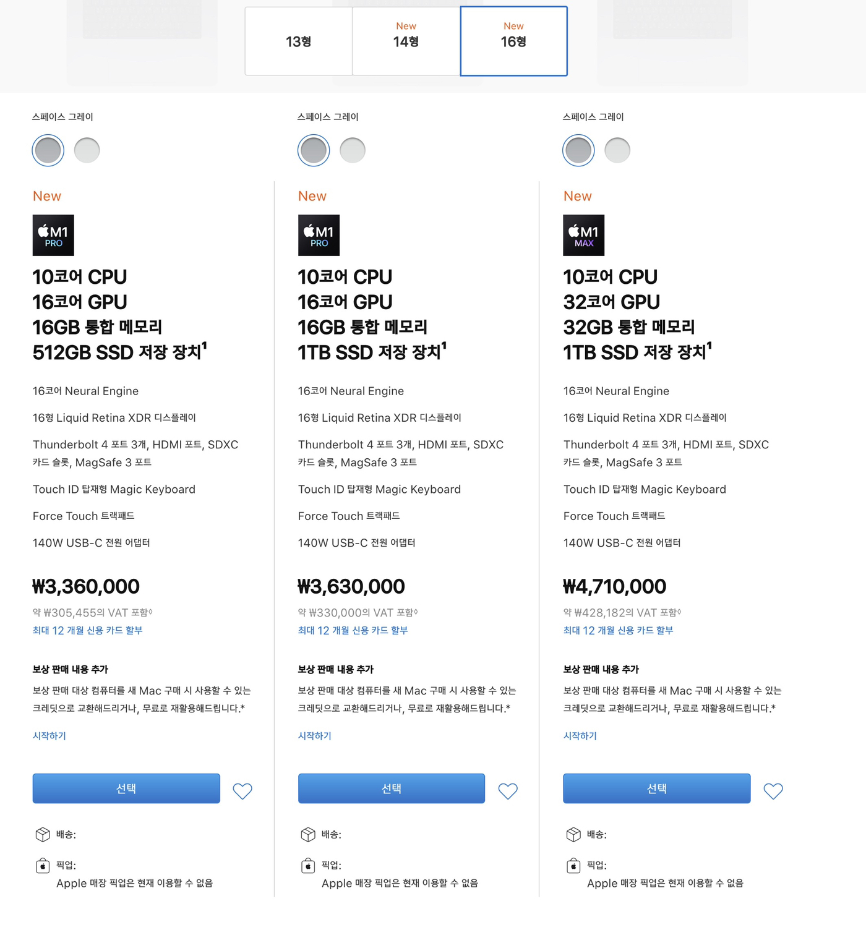Choose silver color for the 512GB model
This screenshot has height=935, width=866.
tap(87, 150)
